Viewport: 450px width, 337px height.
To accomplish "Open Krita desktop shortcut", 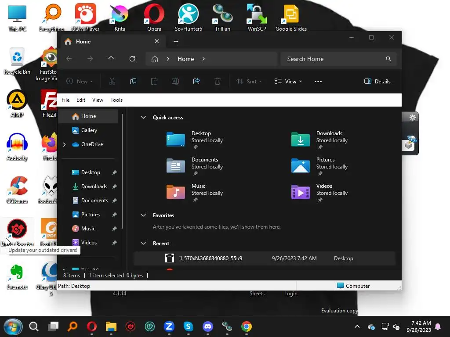I will pos(120,17).
